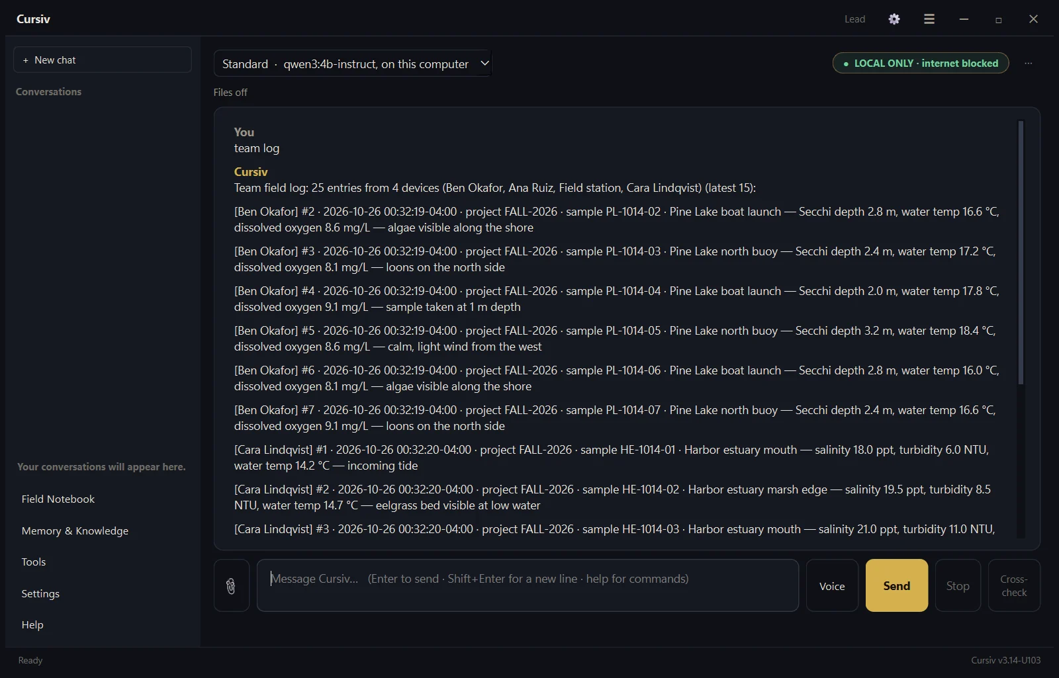Viewport: 1059px width, 678px height.
Task: Close the Cursiv window
Action: (1033, 19)
